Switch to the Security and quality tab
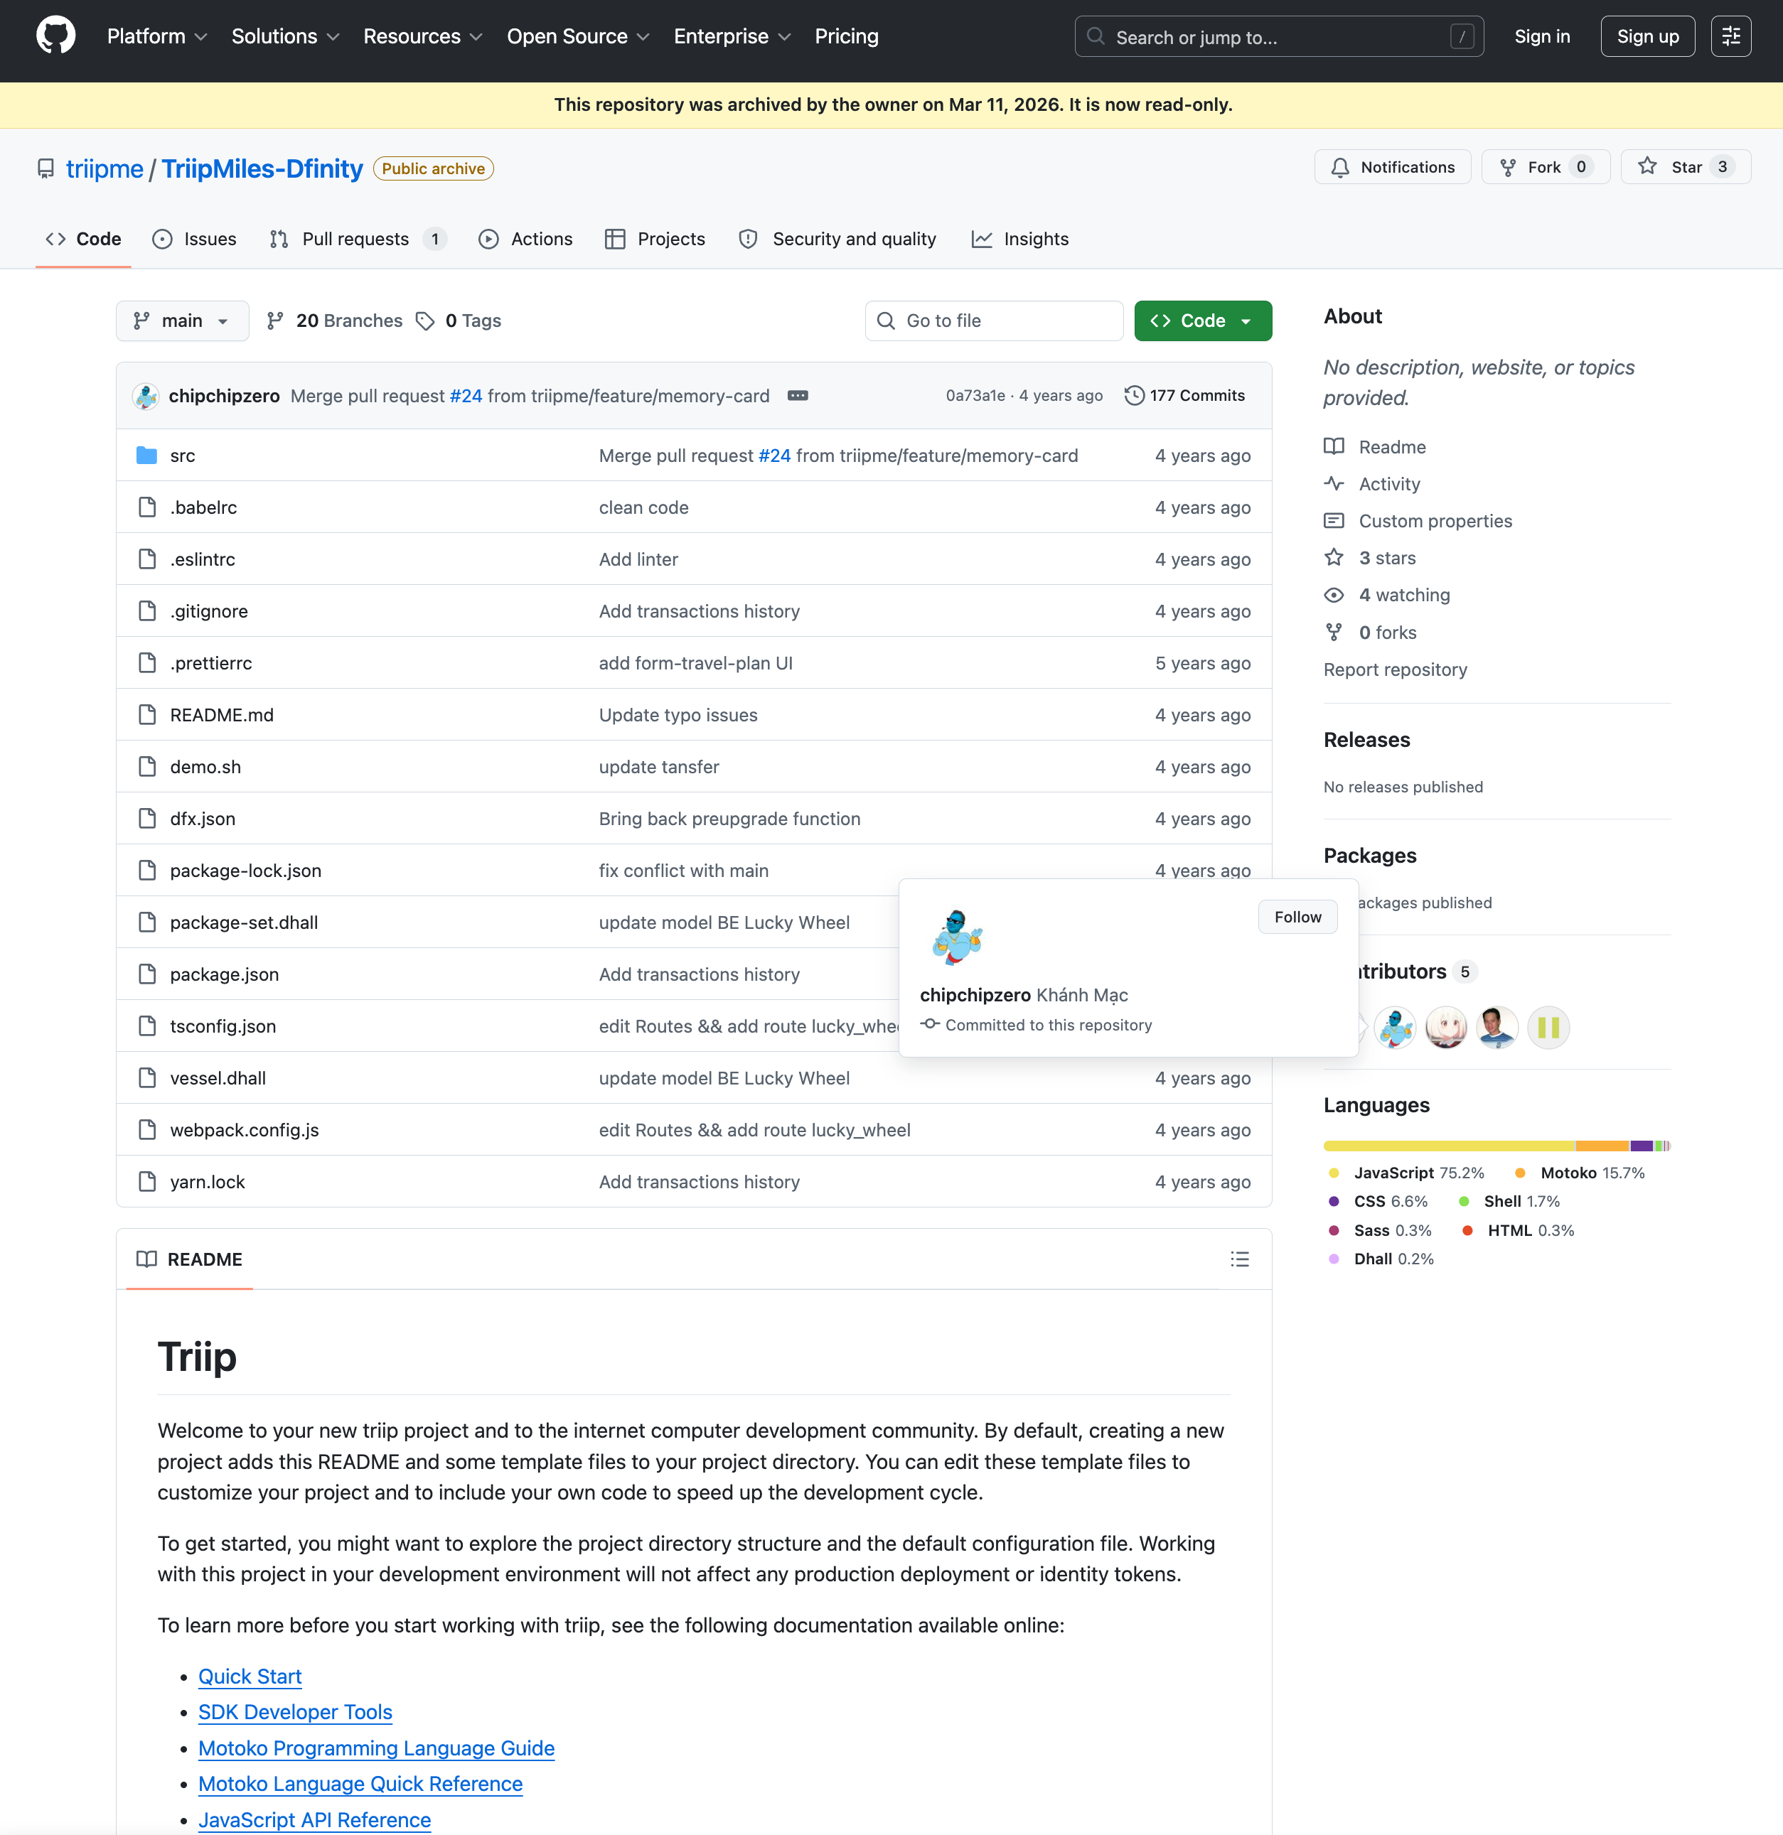Image resolution: width=1783 pixels, height=1835 pixels. (837, 239)
